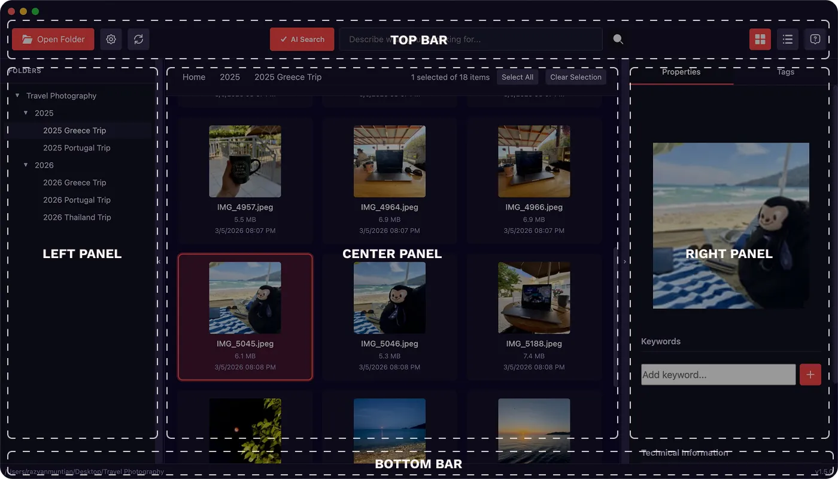
Task: Click the 7.4 MB size of IMG_5188.jpeg
Action: pos(534,356)
